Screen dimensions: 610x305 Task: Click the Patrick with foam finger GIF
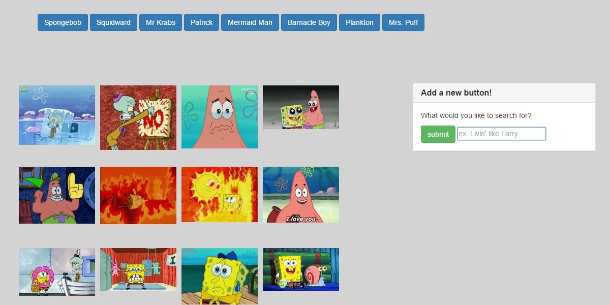tap(56, 195)
